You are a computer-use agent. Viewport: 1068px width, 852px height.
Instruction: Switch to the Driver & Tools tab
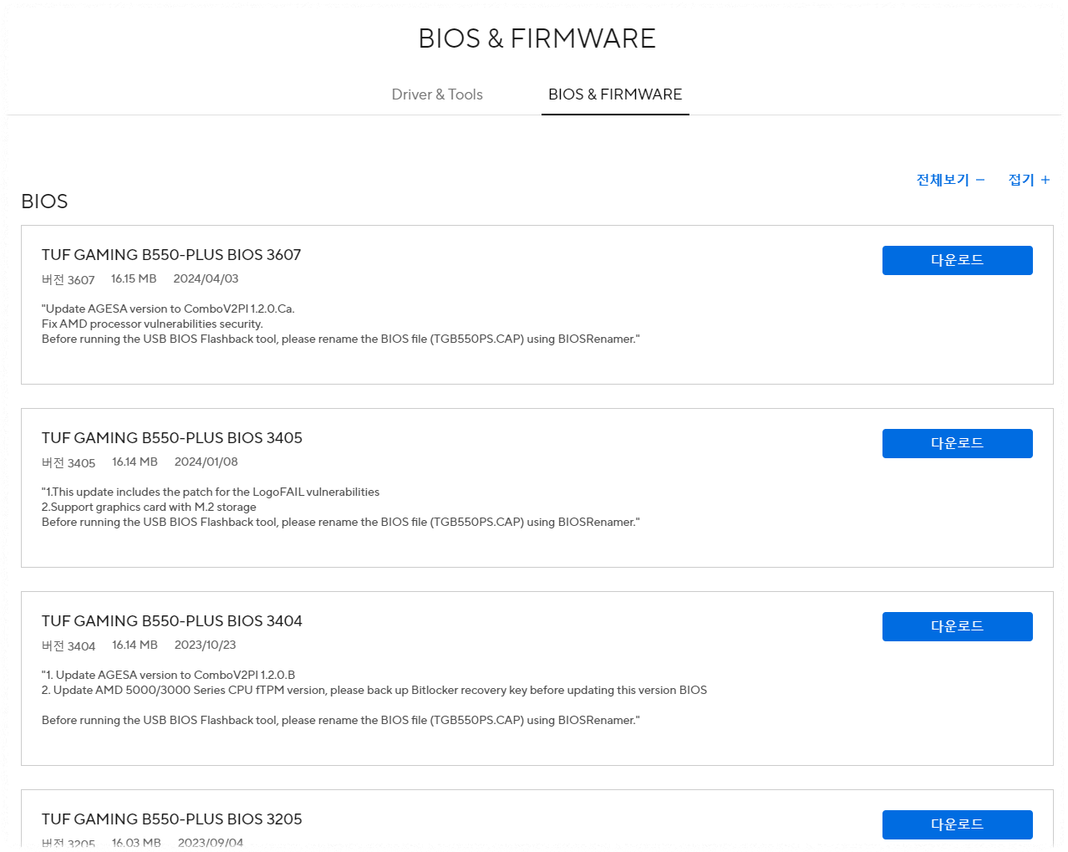click(x=437, y=94)
